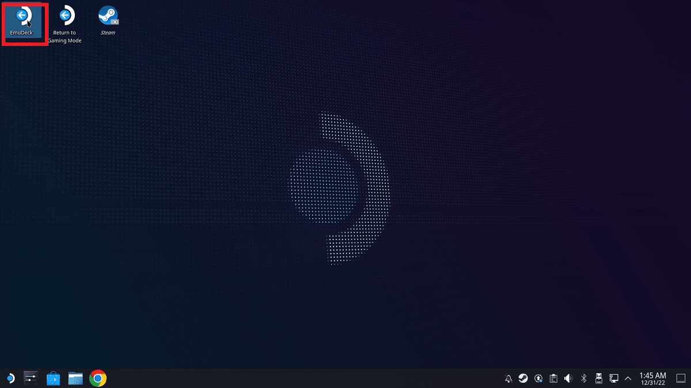Screen dimensions: 691x388
Task: Open the volume speaker tray icon
Action: [568, 378]
